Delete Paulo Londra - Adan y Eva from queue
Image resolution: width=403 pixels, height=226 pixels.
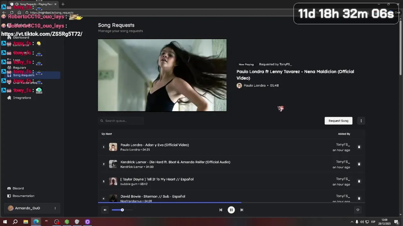coord(359,147)
